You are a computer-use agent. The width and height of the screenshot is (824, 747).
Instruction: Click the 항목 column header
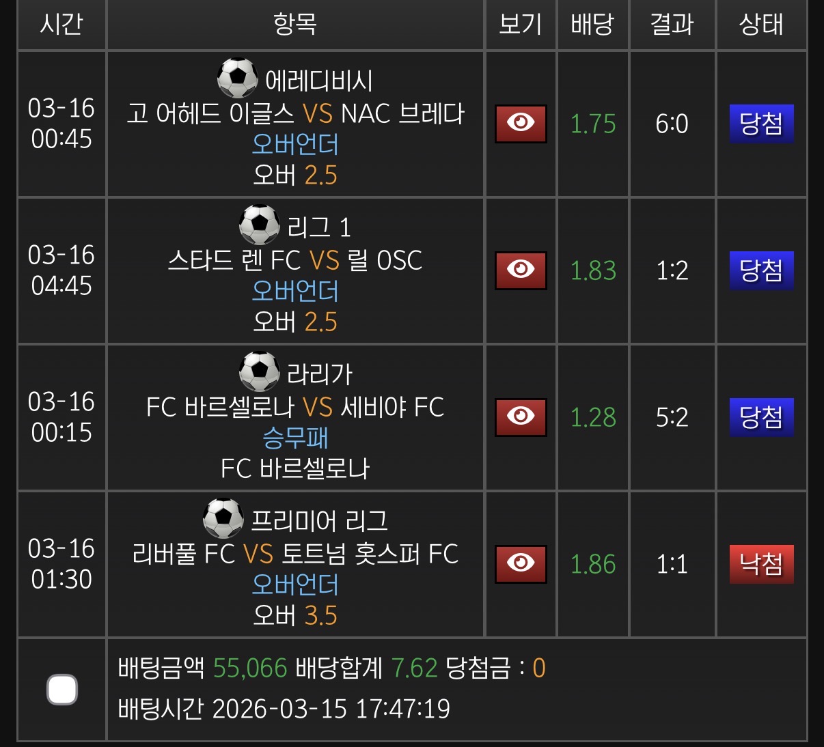pyautogui.click(x=295, y=25)
